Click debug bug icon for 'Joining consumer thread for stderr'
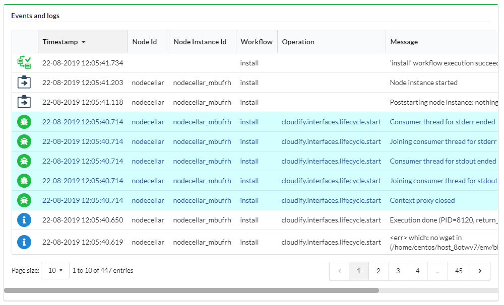Screen dimensions: 504x305 tap(24, 141)
